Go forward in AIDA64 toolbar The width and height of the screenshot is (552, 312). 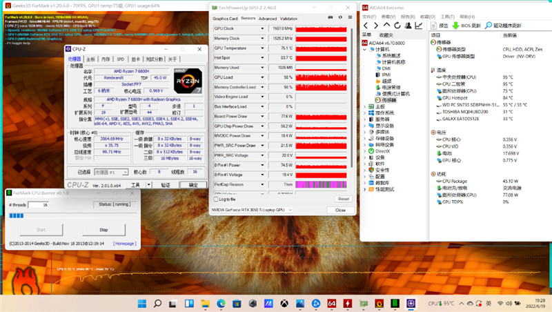[x=375, y=26]
